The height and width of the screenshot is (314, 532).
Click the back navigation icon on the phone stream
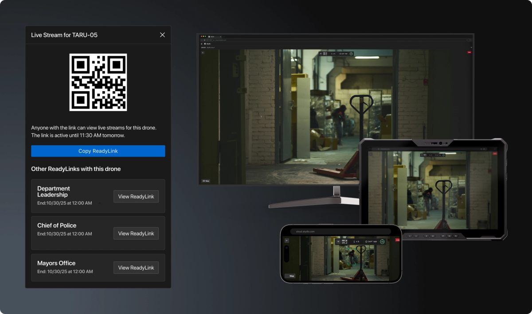(x=287, y=240)
